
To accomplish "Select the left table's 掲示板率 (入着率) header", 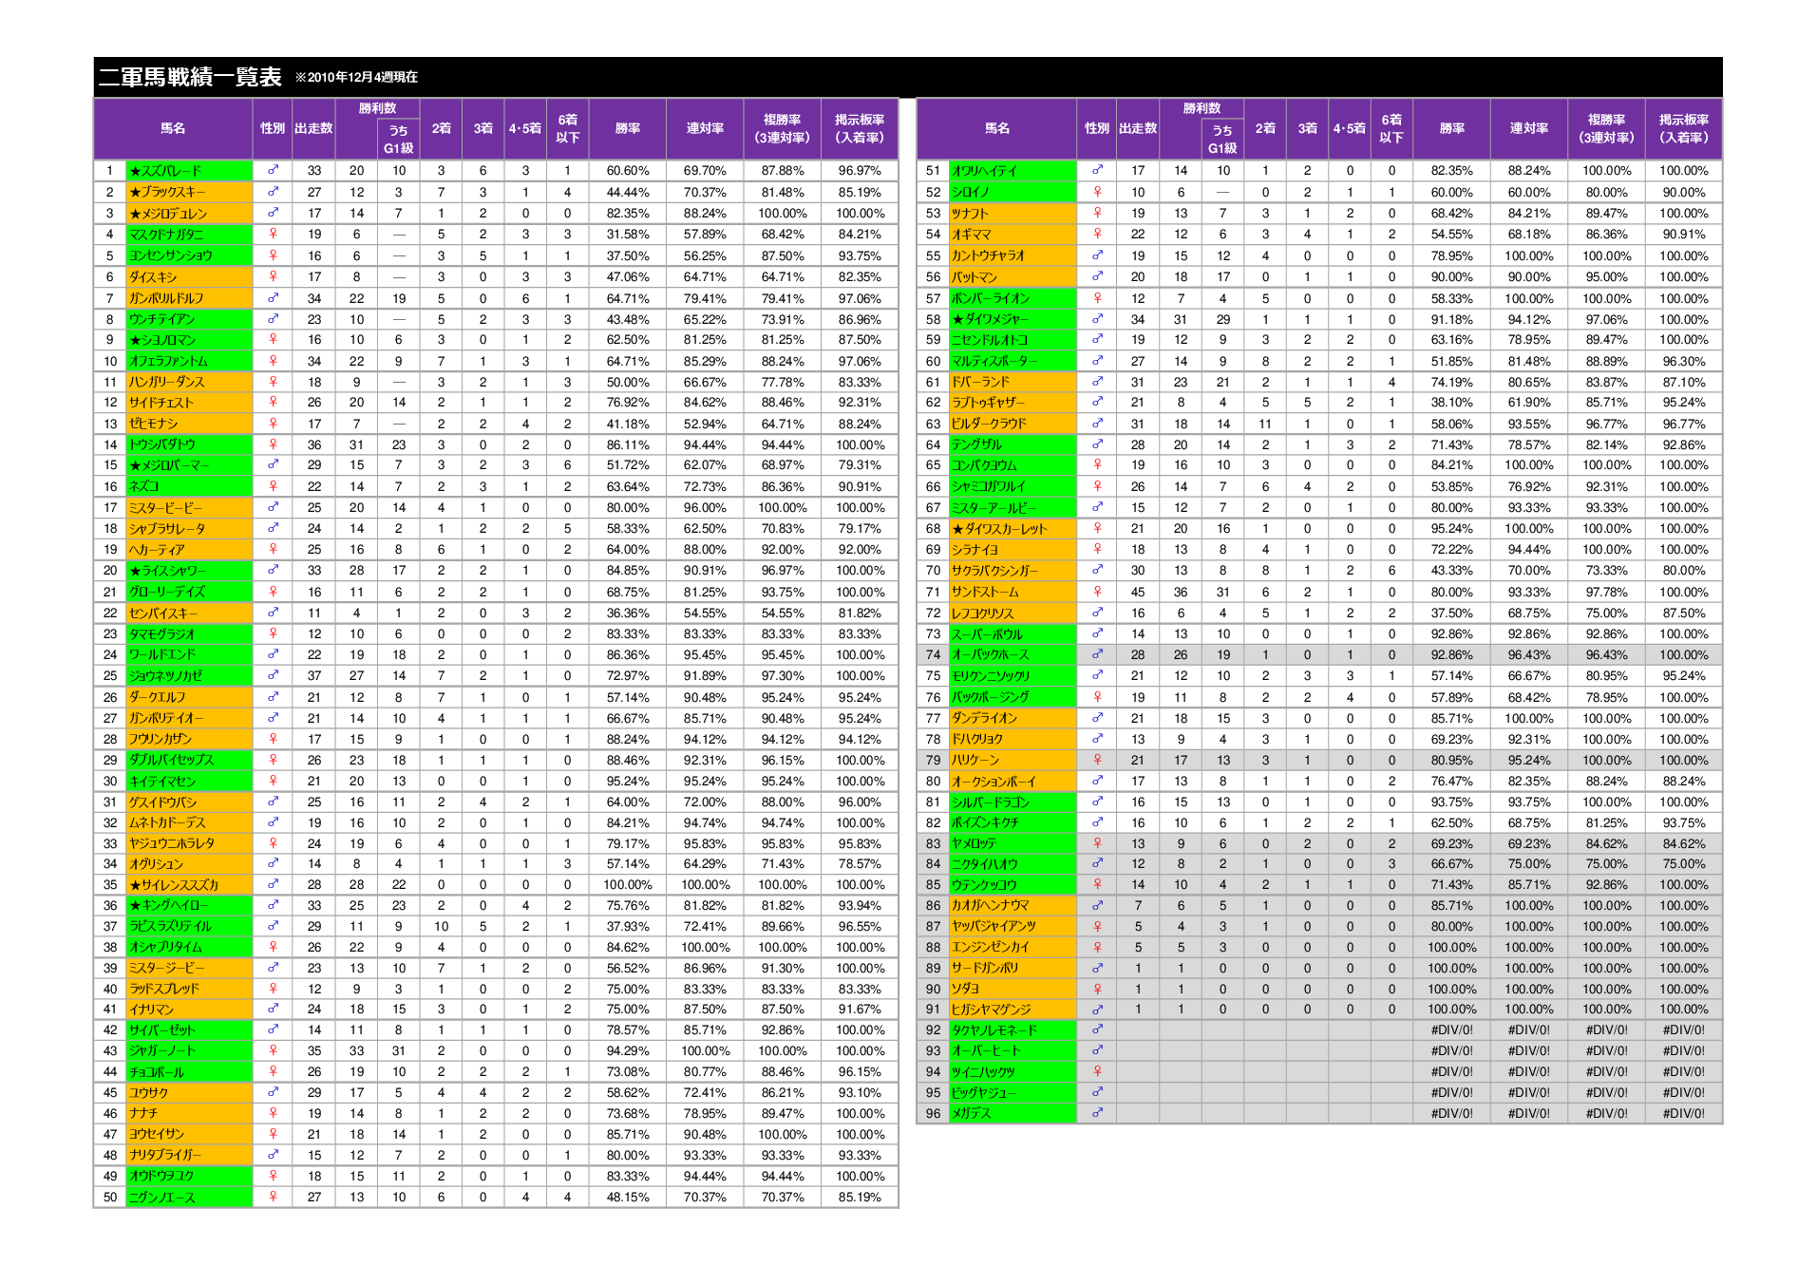I will tap(860, 128).
